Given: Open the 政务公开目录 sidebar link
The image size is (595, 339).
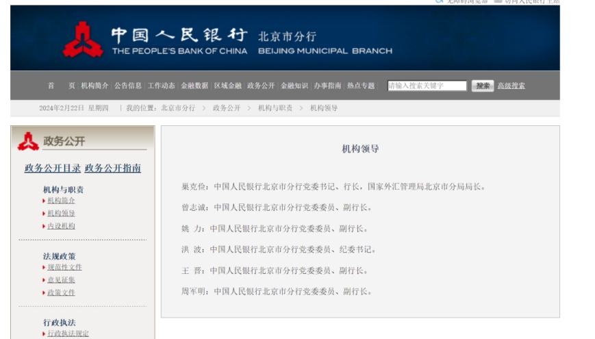Looking at the screenshot, I should click(x=53, y=168).
